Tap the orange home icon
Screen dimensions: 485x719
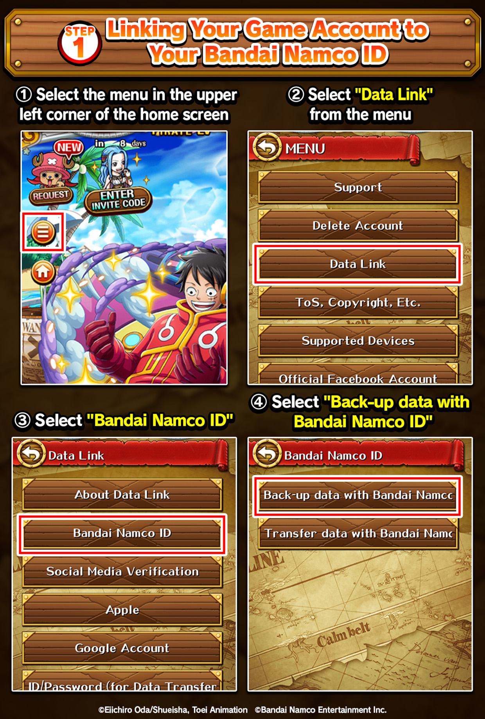43,272
